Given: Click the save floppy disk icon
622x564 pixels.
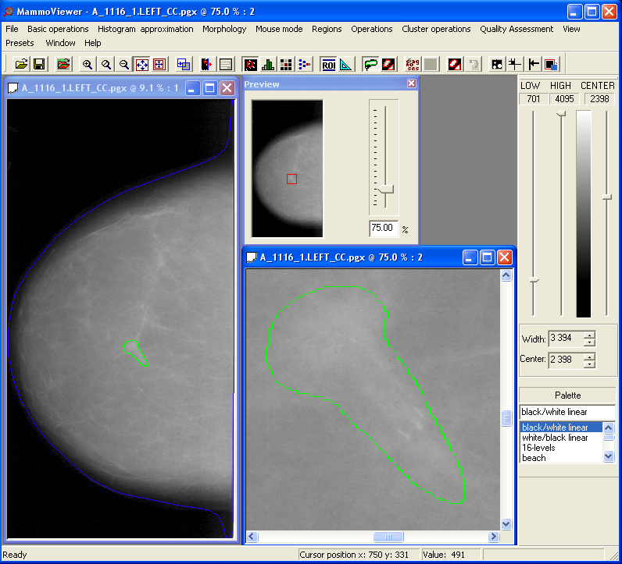Looking at the screenshot, I should tap(39, 64).
